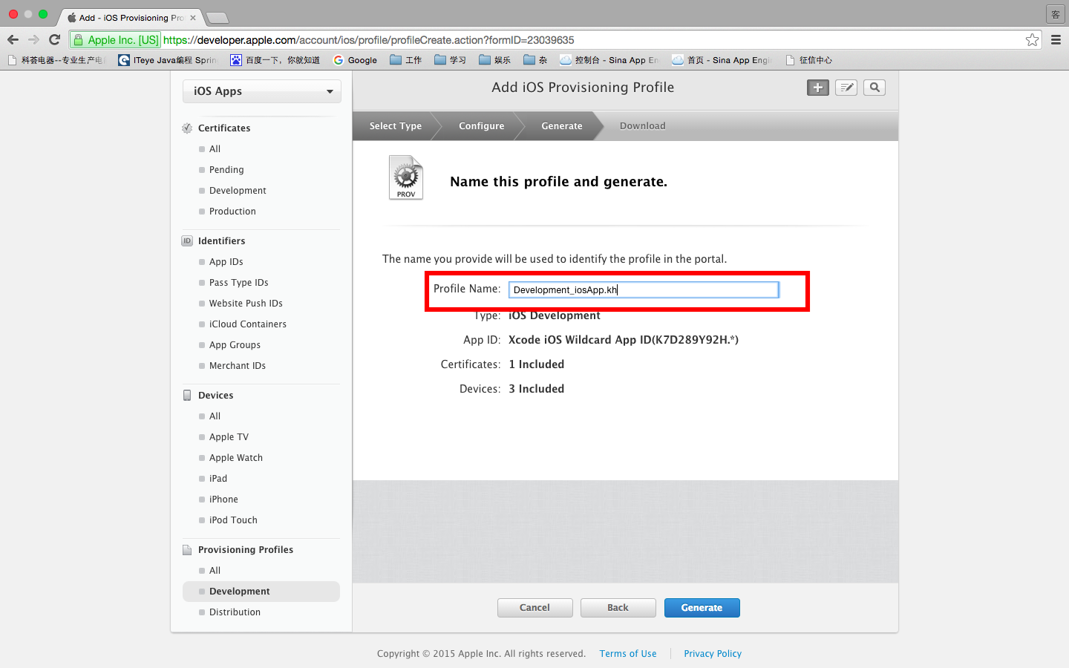Open All under Devices
This screenshot has width=1069, height=668.
(215, 416)
